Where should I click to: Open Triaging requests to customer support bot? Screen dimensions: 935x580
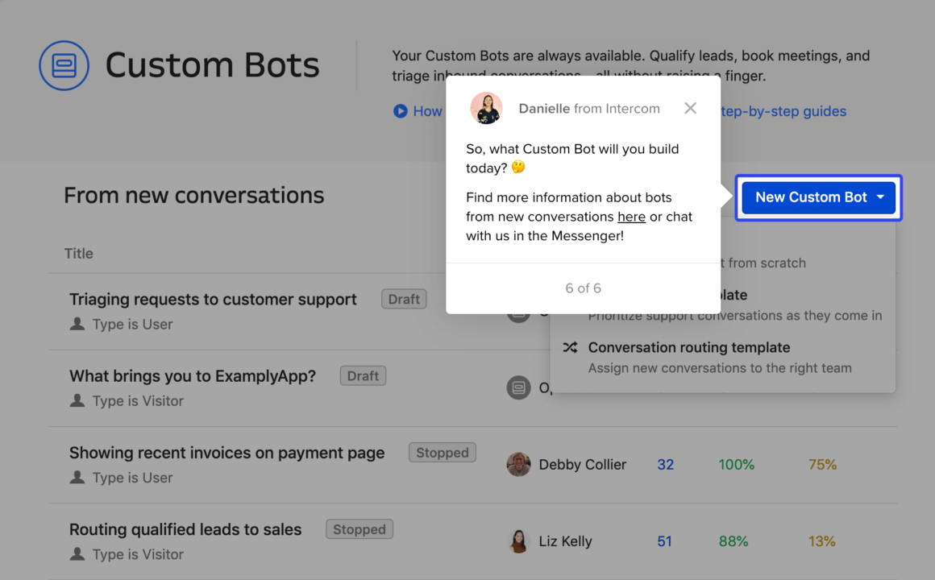click(x=213, y=299)
